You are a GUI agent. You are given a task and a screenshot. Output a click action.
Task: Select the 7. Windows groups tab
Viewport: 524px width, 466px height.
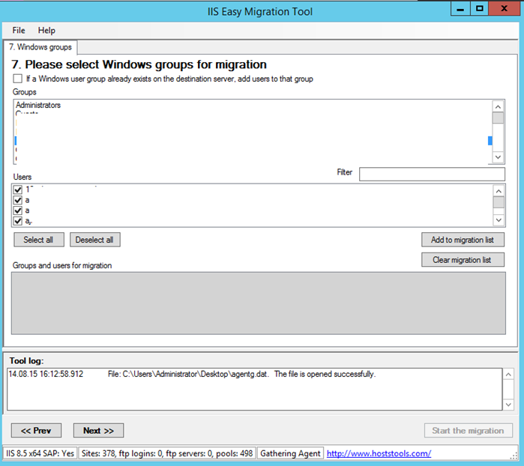(40, 47)
